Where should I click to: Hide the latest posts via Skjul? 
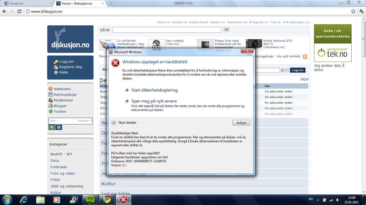(x=304, y=79)
